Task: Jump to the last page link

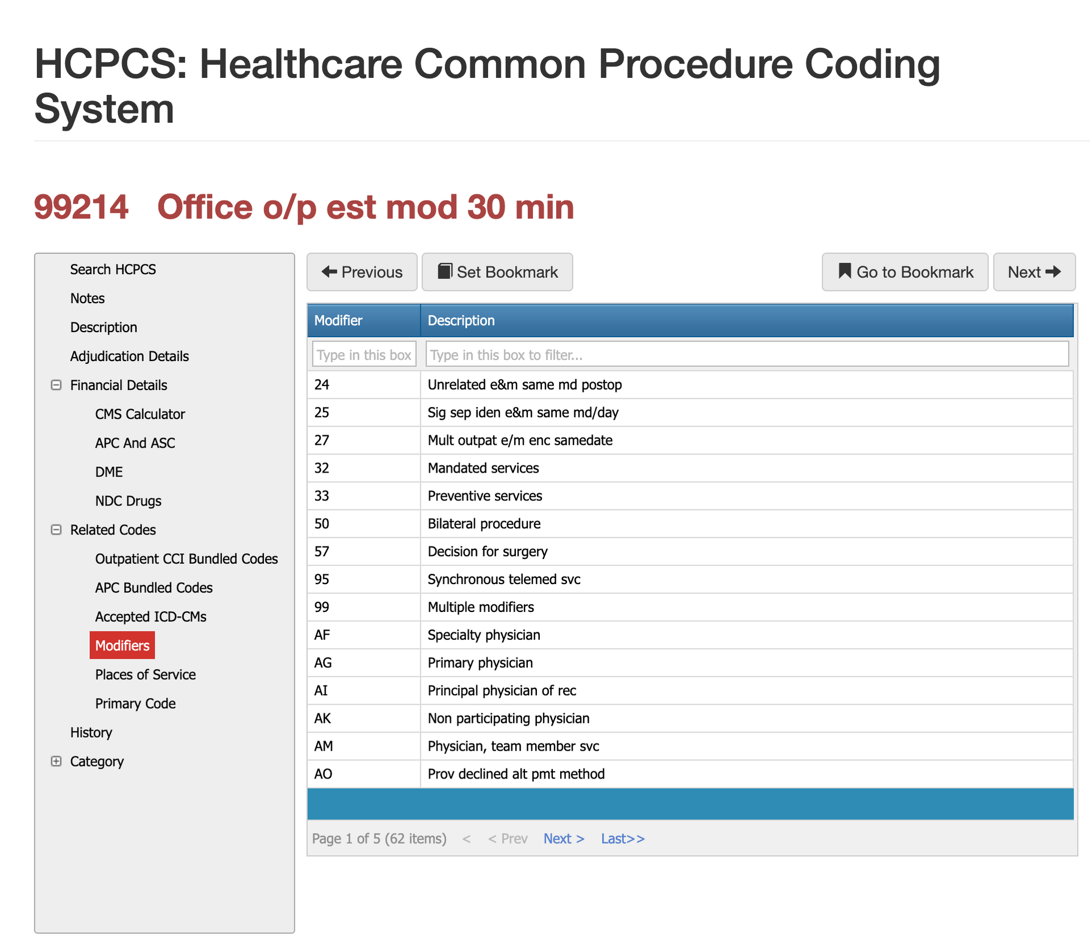Action: [622, 839]
